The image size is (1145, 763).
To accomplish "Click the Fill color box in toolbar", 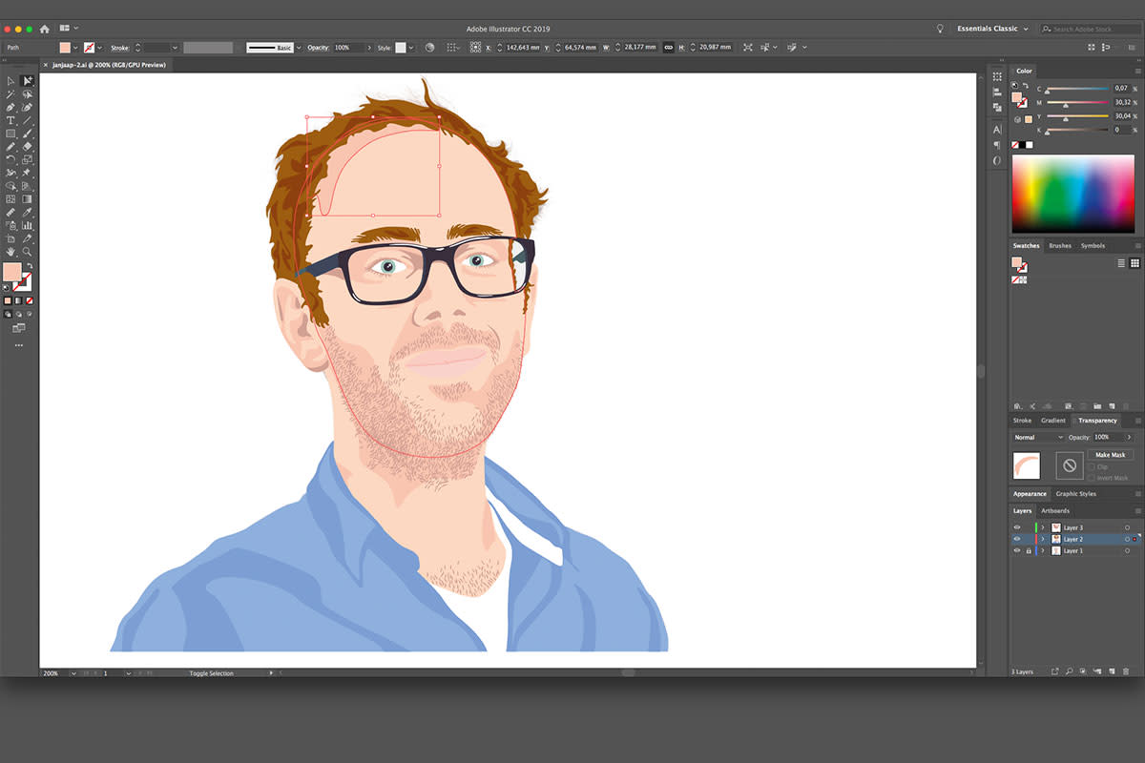I will (x=11, y=272).
